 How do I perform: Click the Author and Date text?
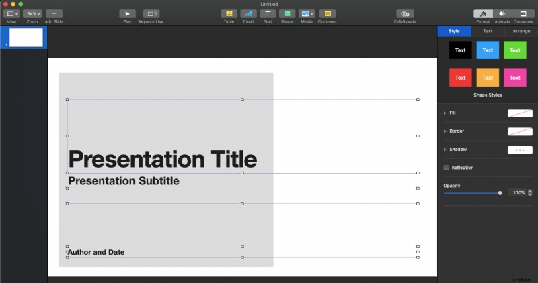pos(96,252)
